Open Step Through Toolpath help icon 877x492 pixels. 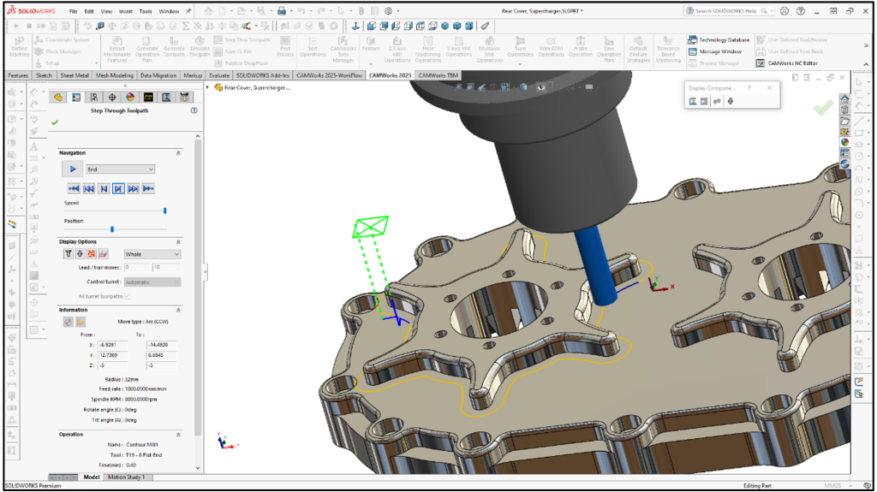click(x=194, y=110)
